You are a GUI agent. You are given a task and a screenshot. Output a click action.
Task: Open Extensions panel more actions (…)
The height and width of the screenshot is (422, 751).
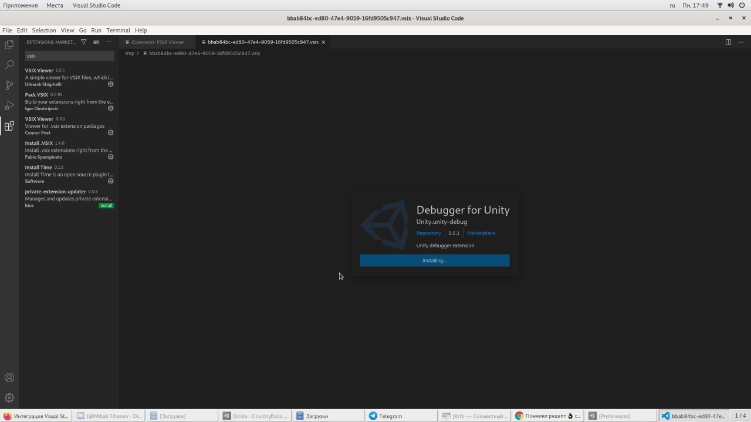[x=109, y=42]
